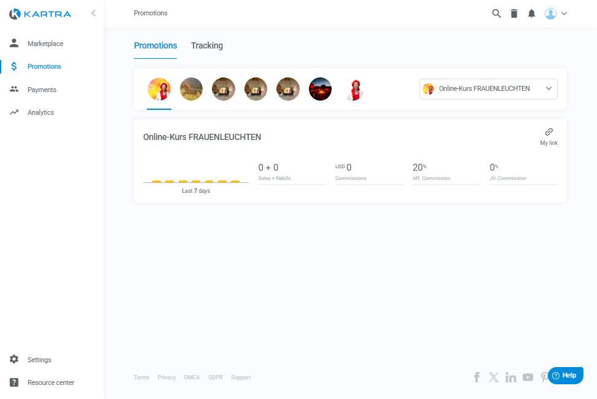Open the Online-Kurs FRAUENLEUCHTEN dropdown

tap(488, 88)
